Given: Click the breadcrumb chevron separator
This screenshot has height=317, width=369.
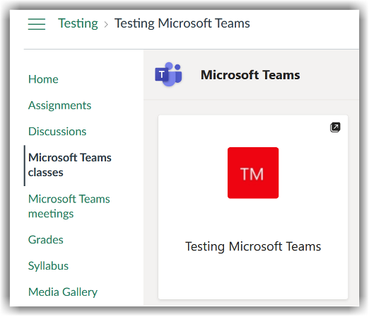Looking at the screenshot, I should (x=106, y=24).
